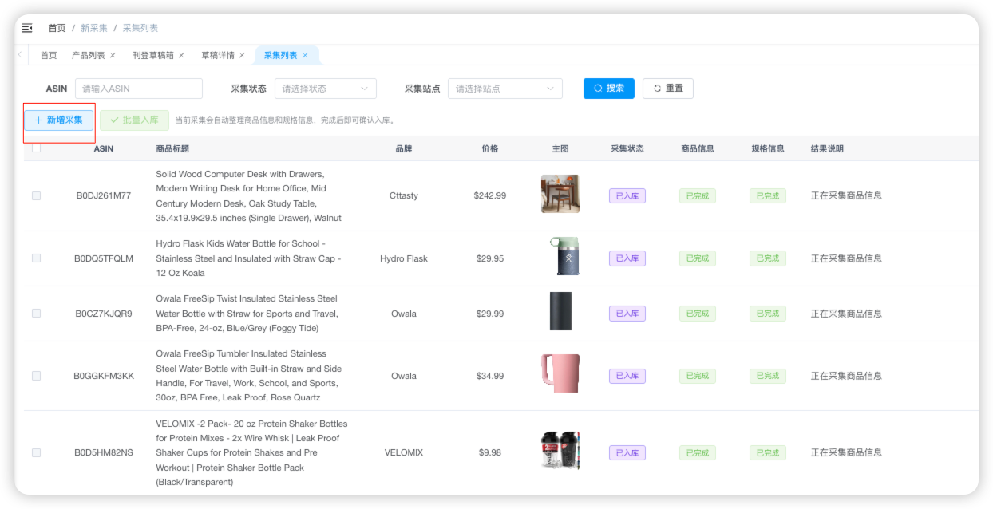Image resolution: width=993 pixels, height=509 pixels.
Task: Click ASIN cell B0D5HM82NS
Action: click(x=104, y=452)
